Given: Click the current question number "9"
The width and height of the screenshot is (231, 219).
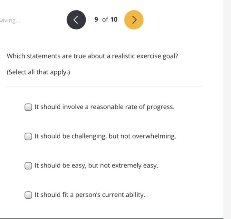Looking at the screenshot, I should click(x=96, y=20).
